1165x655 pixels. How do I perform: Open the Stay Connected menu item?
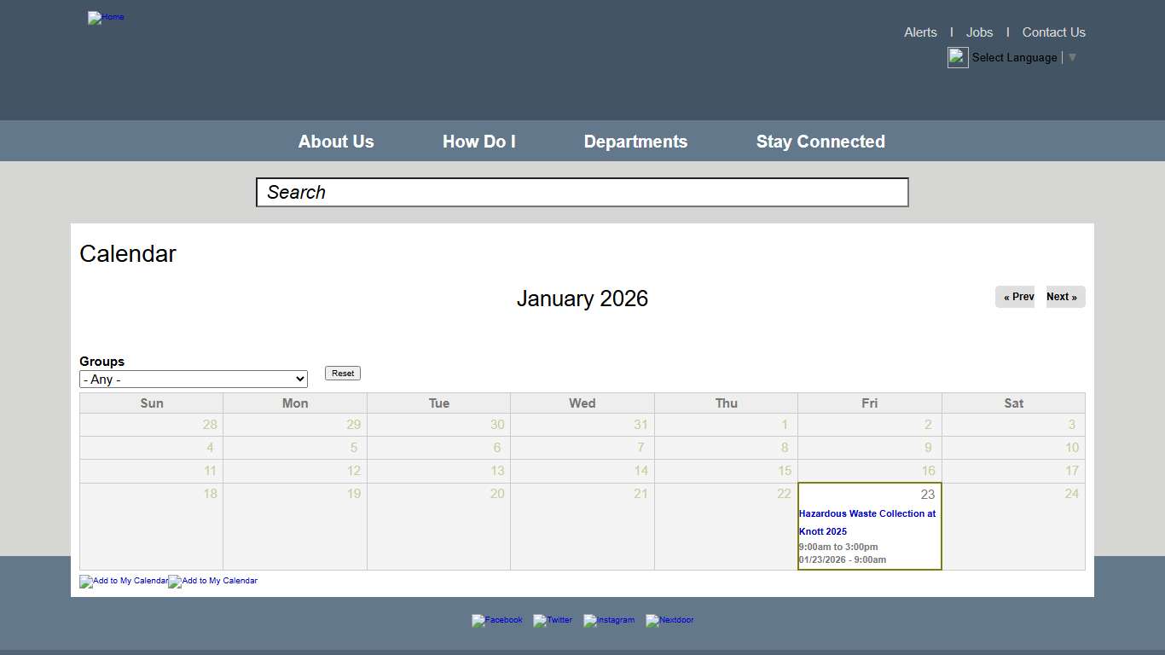click(820, 141)
